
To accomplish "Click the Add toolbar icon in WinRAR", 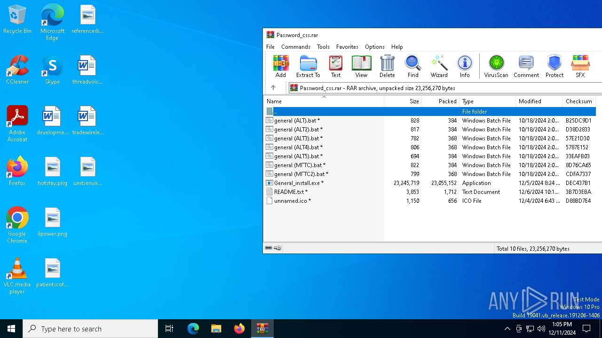I will click(281, 66).
